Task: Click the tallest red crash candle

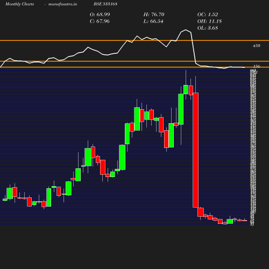Action: (195, 150)
